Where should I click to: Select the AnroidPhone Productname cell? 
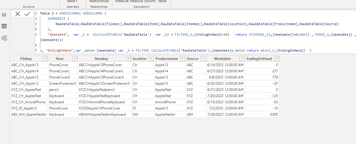pos(170,102)
